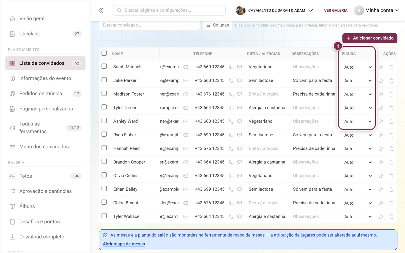Toggle select-all checkbox in table header

pyautogui.click(x=104, y=53)
